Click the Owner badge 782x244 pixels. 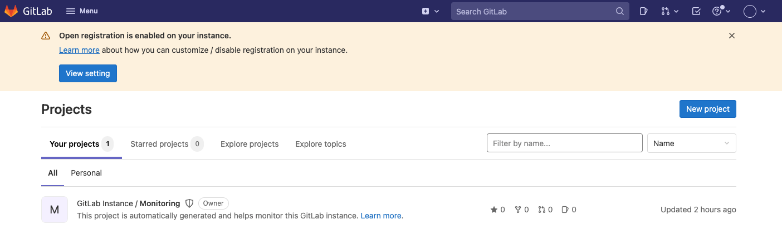[x=213, y=203]
